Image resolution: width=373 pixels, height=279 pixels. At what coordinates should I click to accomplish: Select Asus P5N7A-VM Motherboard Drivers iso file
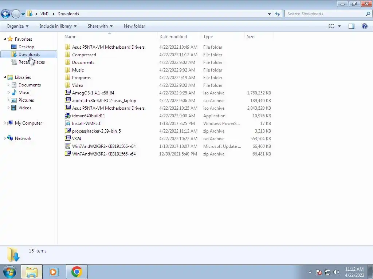coord(108,108)
